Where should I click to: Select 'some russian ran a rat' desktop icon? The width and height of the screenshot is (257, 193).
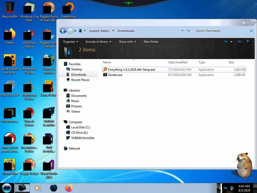tap(10, 64)
